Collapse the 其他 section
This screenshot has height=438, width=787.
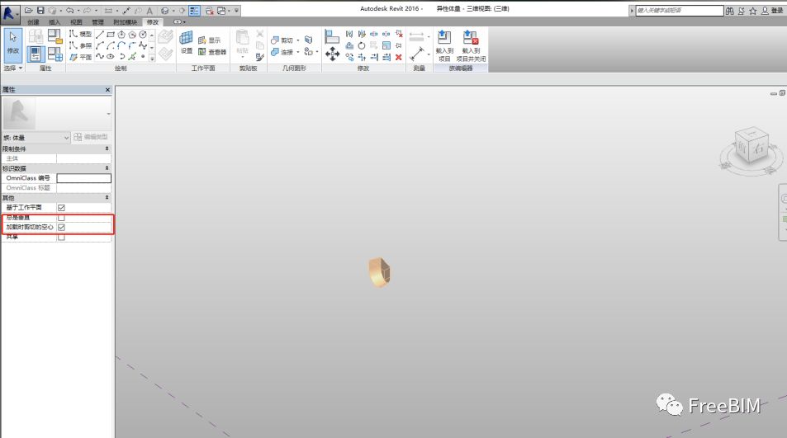[x=107, y=197]
